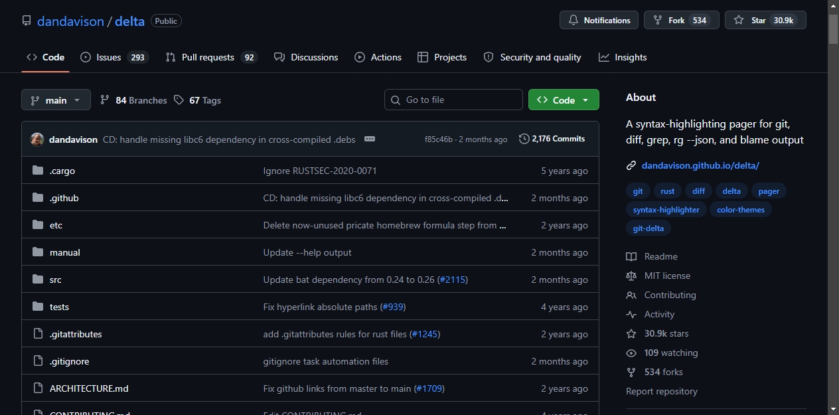The width and height of the screenshot is (839, 415).
Task: Open issue #2115 link in src row
Action: coord(453,280)
